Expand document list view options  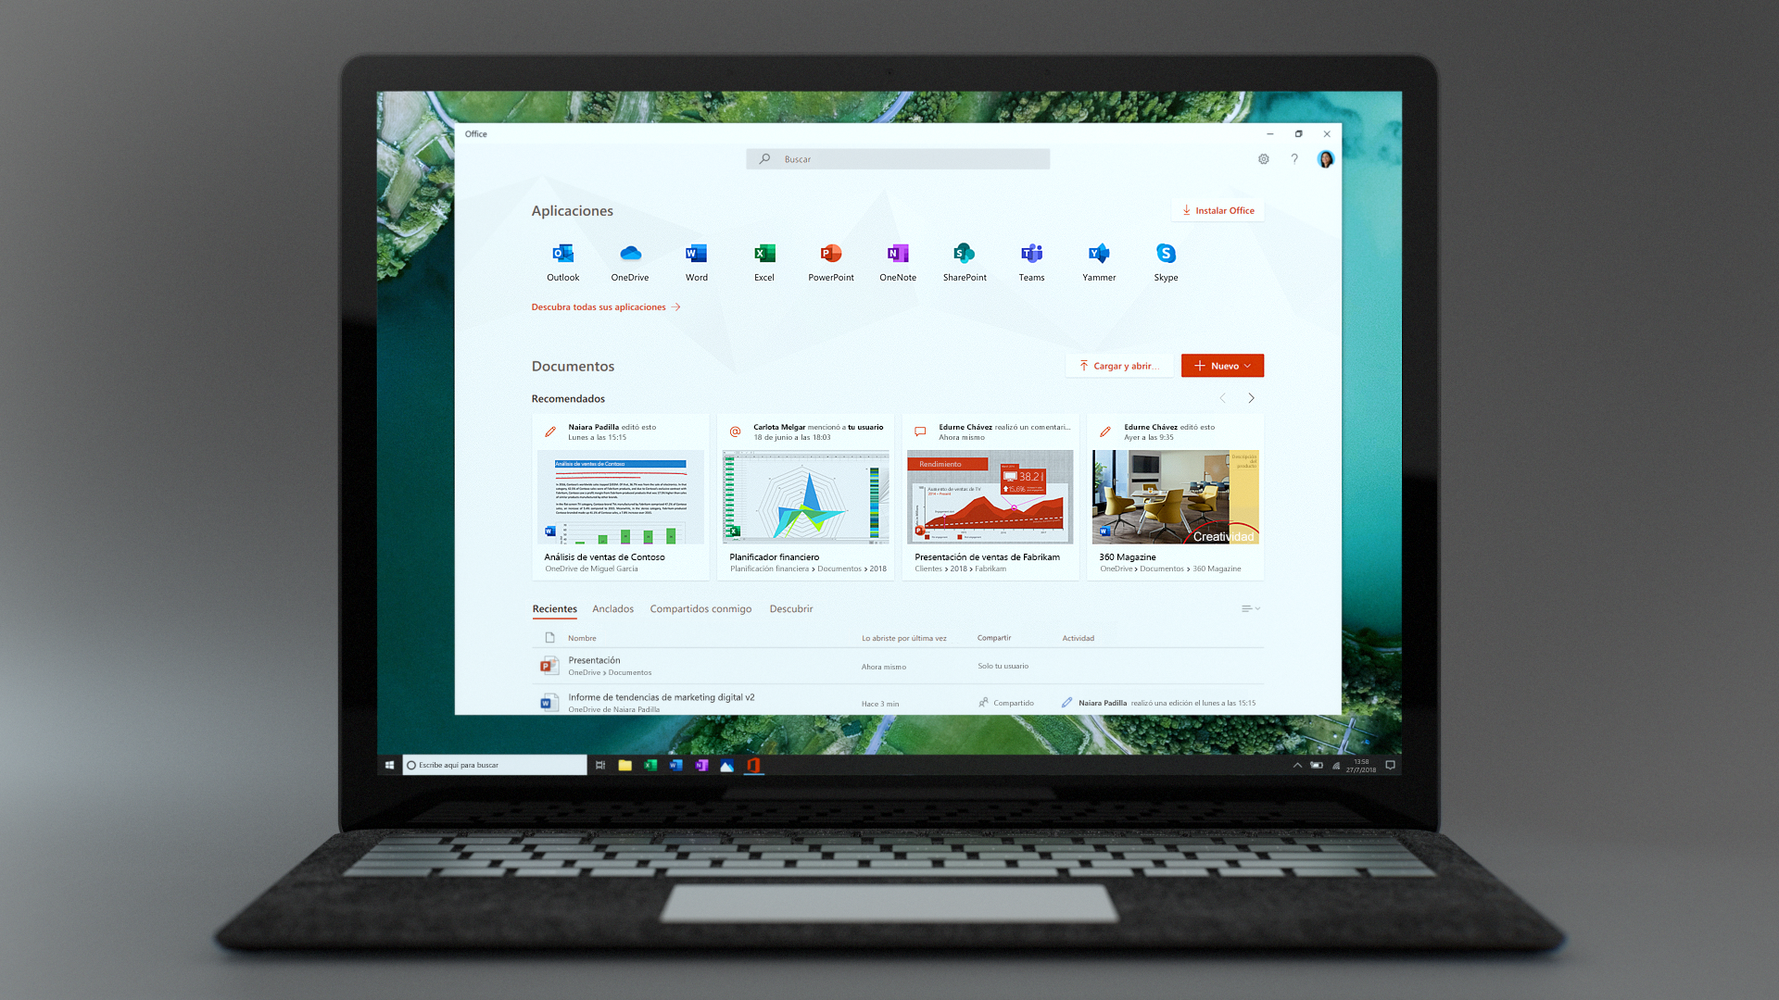point(1250,608)
